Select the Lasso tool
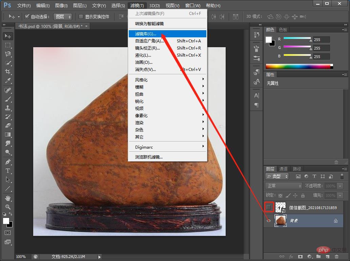Image resolution: width=350 pixels, height=261 pixels. click(8, 54)
